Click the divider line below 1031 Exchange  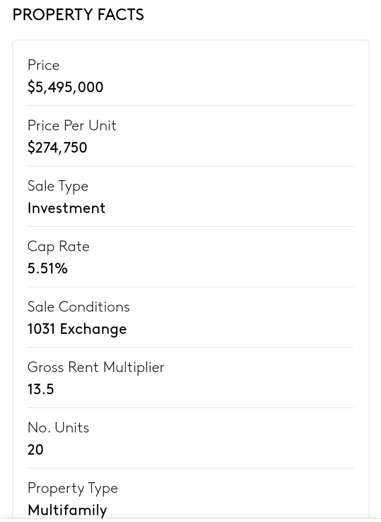click(190, 348)
